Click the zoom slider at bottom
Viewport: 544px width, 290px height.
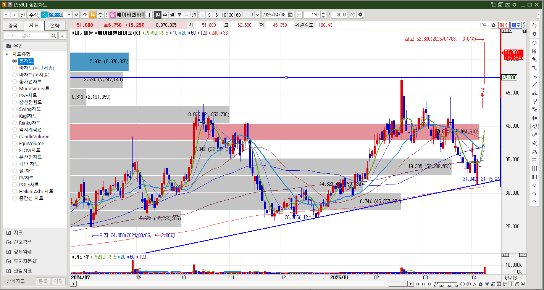[x=447, y=284]
